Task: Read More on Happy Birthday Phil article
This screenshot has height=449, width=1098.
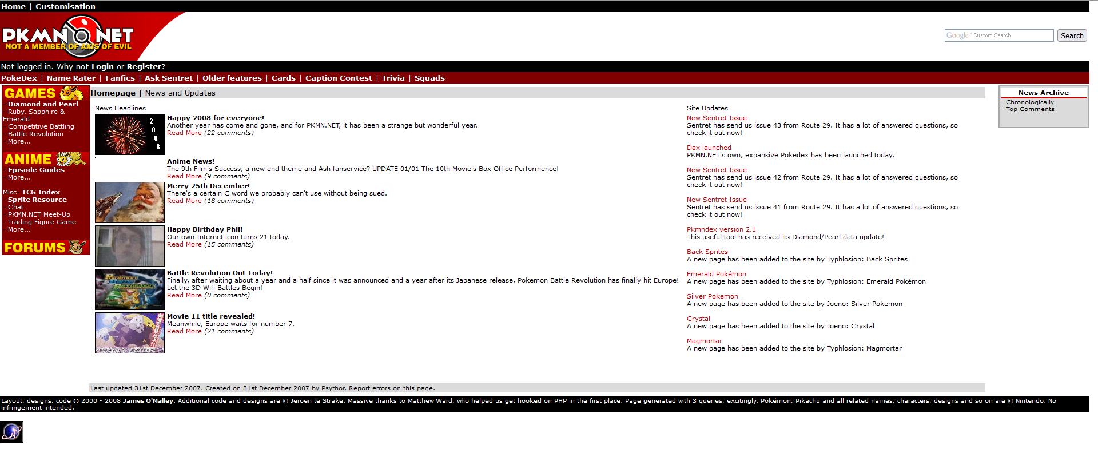Action: 184,244
